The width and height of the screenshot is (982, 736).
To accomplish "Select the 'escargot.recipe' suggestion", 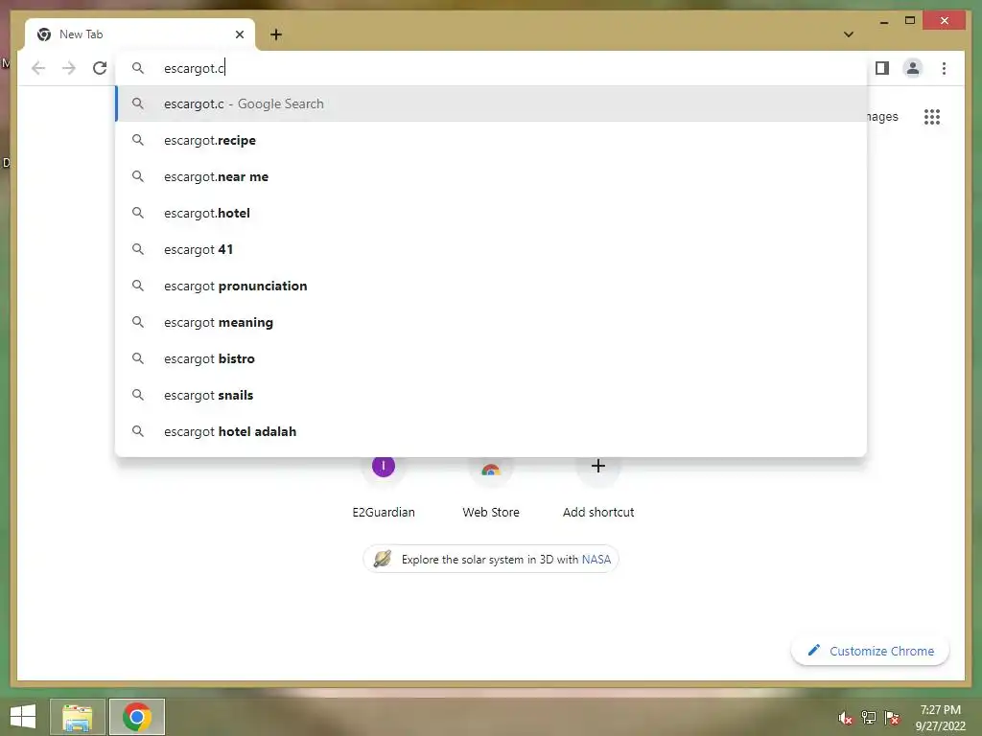I will click(492, 140).
